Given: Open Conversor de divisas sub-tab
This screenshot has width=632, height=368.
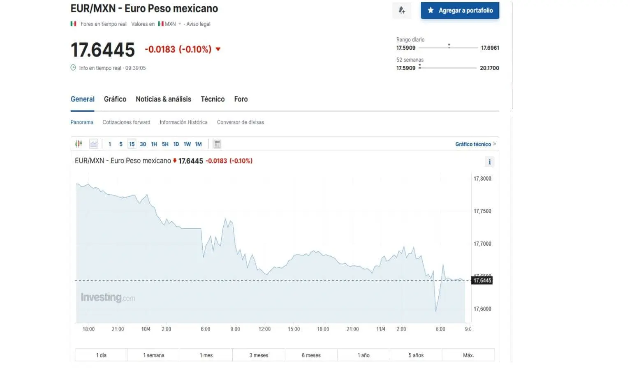Looking at the screenshot, I should 241,122.
